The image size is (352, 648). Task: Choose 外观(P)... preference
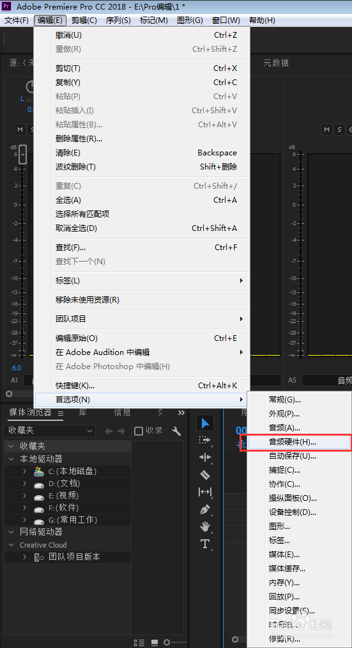[x=299, y=414]
